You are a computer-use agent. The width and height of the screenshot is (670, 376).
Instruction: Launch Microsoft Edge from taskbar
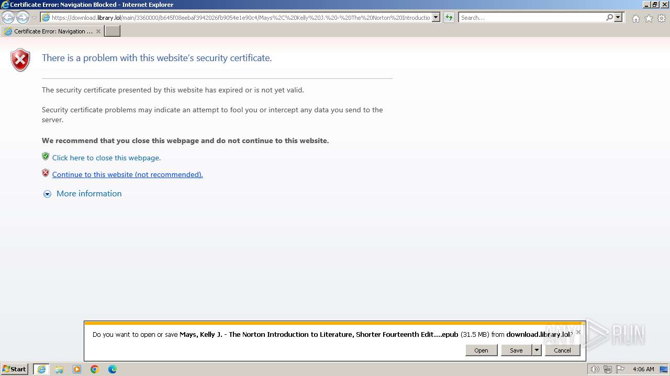pyautogui.click(x=113, y=369)
